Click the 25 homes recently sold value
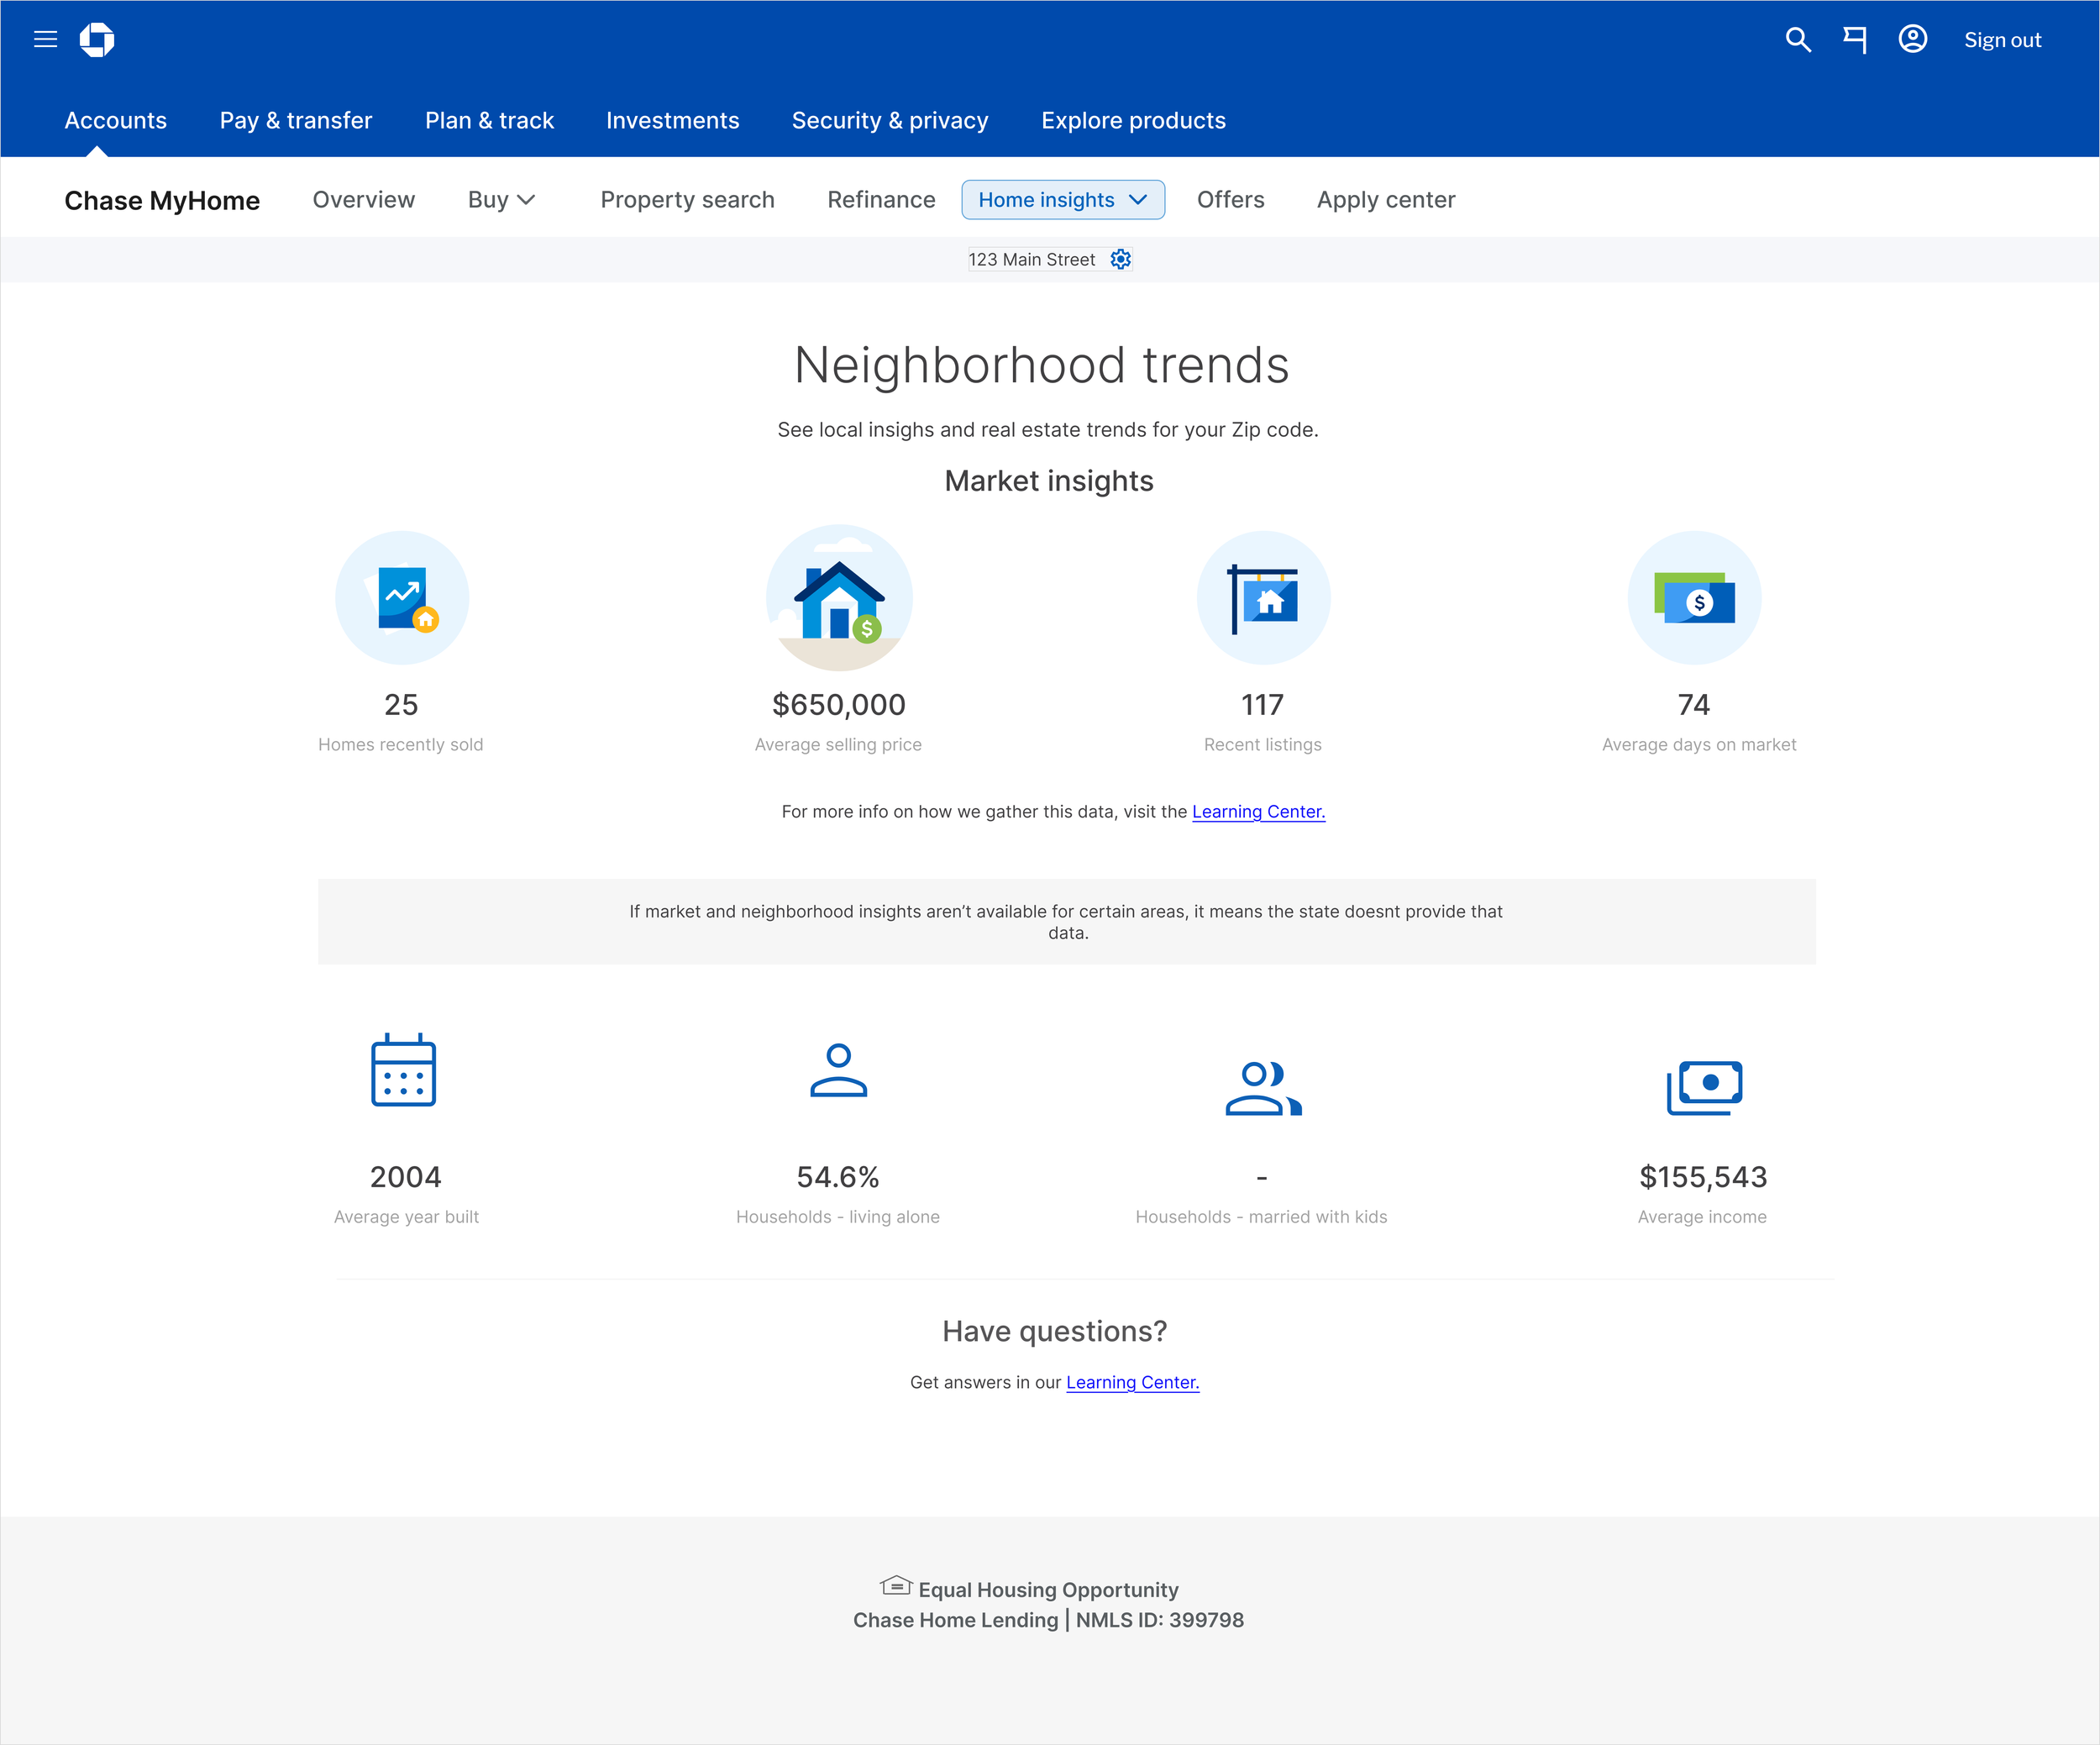 [401, 705]
